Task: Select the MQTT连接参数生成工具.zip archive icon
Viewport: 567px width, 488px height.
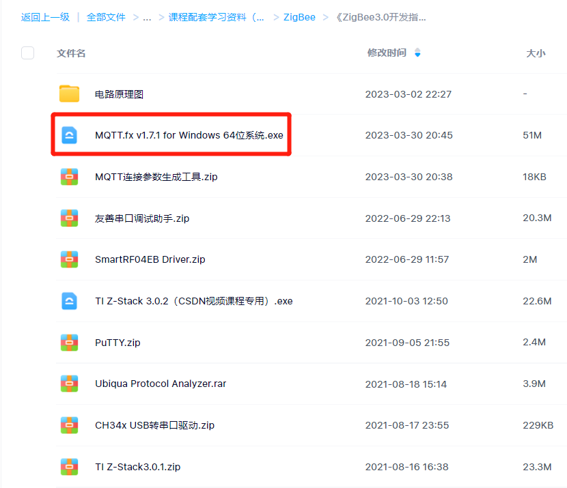Action: point(68,177)
